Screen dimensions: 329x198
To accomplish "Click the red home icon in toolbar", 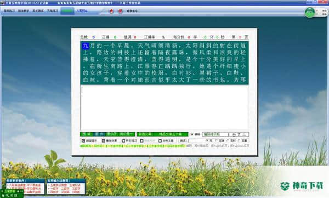I will click(111, 11).
